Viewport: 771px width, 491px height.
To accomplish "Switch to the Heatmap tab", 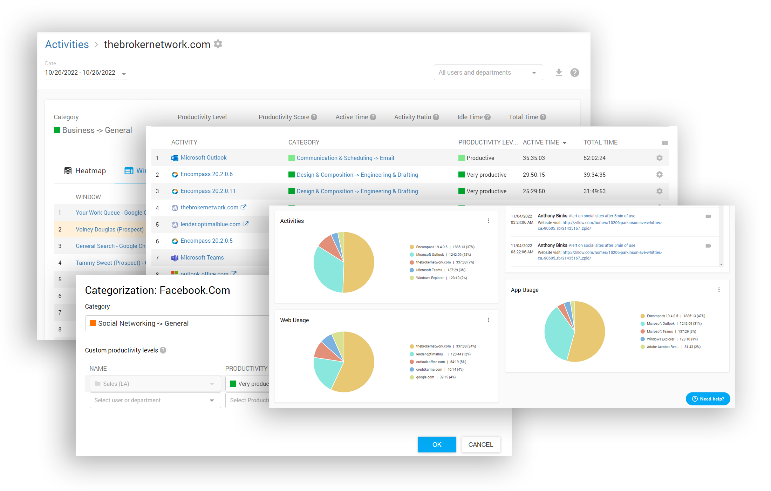I will click(85, 171).
